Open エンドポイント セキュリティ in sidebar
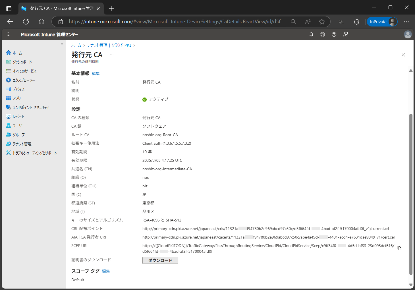Image resolution: width=415 pixels, height=290 pixels. [x=31, y=107]
